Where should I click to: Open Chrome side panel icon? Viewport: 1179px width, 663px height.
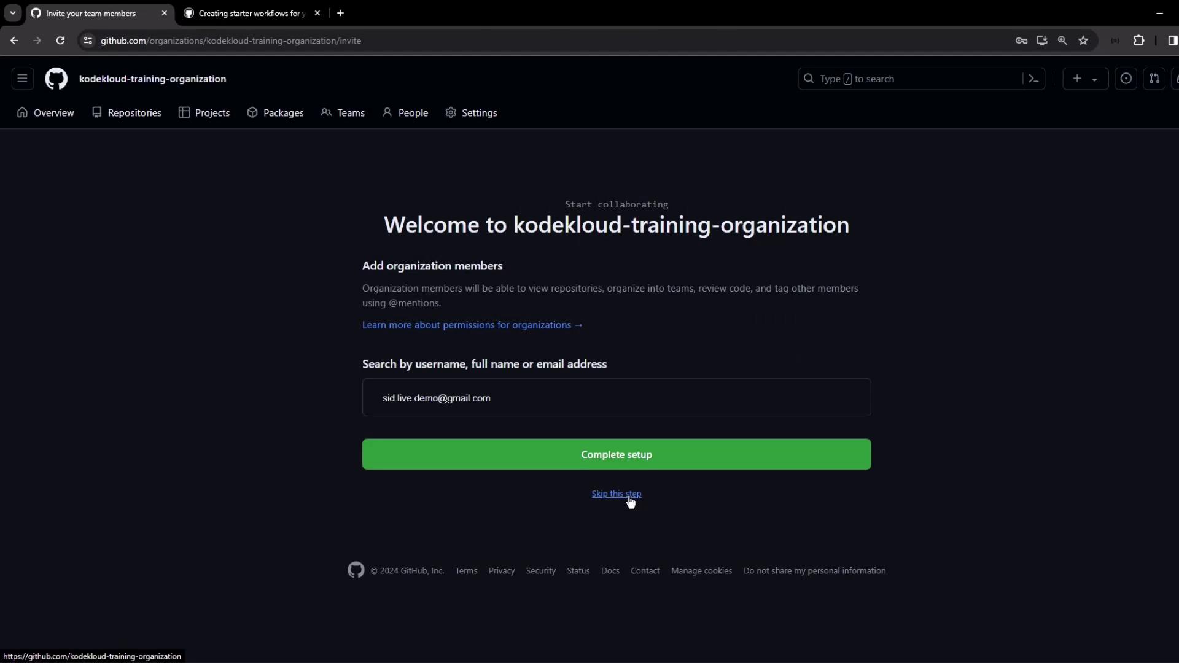[1172, 41]
